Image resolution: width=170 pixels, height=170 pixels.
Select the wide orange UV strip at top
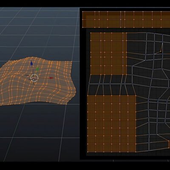(126, 20)
